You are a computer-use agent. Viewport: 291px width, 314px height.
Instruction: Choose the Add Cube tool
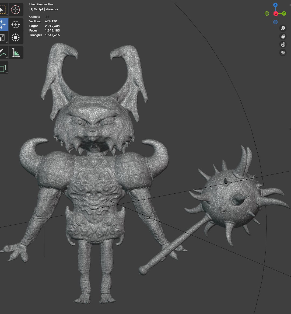pos(3,67)
